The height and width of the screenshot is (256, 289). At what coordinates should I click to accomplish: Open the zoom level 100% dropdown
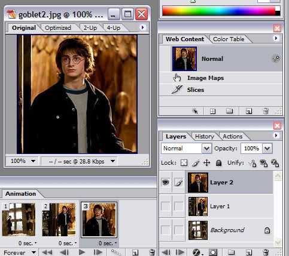[x=34, y=161]
